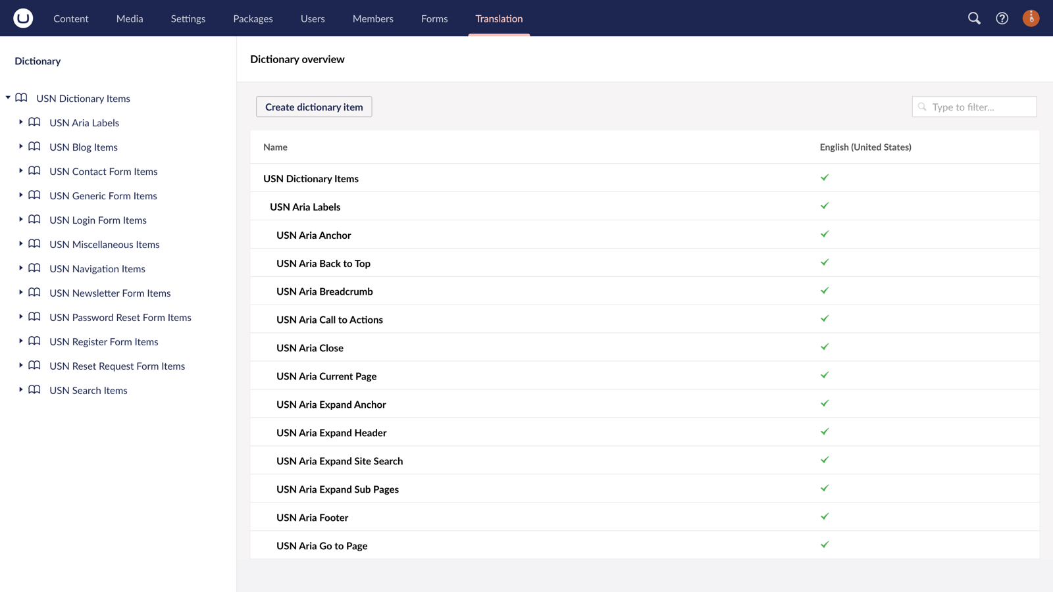This screenshot has width=1053, height=592.
Task: Open the user avatar menu
Action: point(1031,18)
